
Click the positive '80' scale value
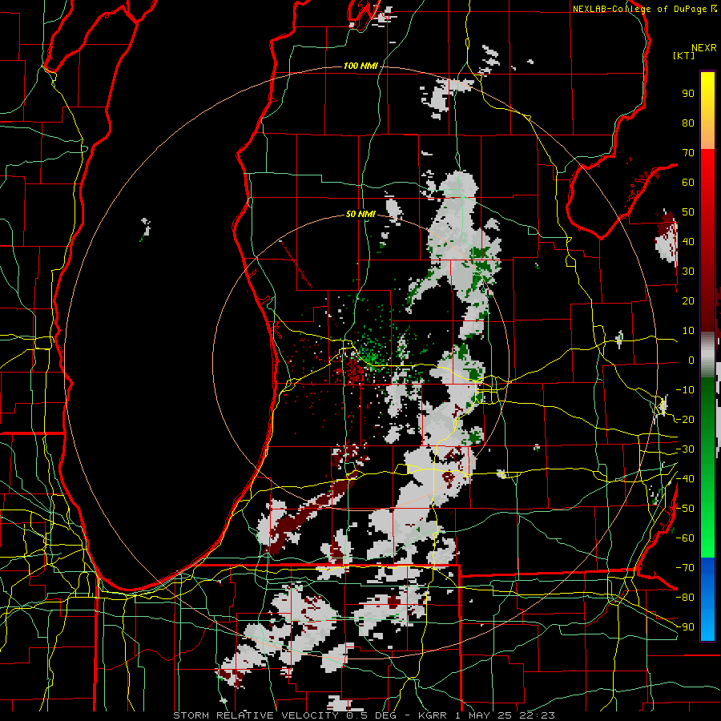[688, 123]
